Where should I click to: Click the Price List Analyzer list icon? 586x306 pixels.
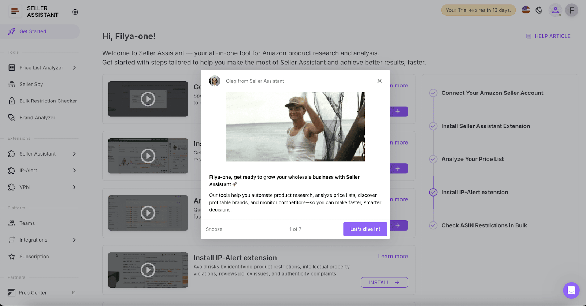click(12, 68)
